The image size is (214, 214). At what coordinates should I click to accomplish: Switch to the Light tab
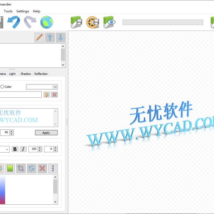12,74
